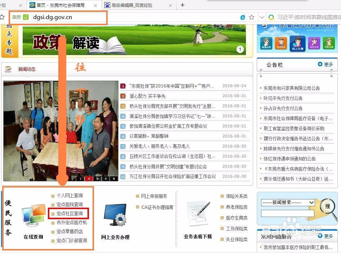Select the 在线查询 computer icon

pyautogui.click(x=33, y=214)
